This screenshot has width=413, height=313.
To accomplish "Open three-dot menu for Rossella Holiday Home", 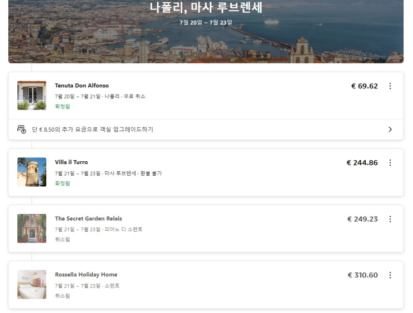I will pos(390,275).
